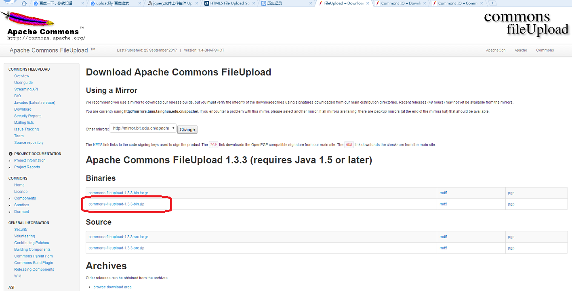The image size is (572, 291).
Task: Click Apache Commons FileUpload header title
Action: (53, 50)
